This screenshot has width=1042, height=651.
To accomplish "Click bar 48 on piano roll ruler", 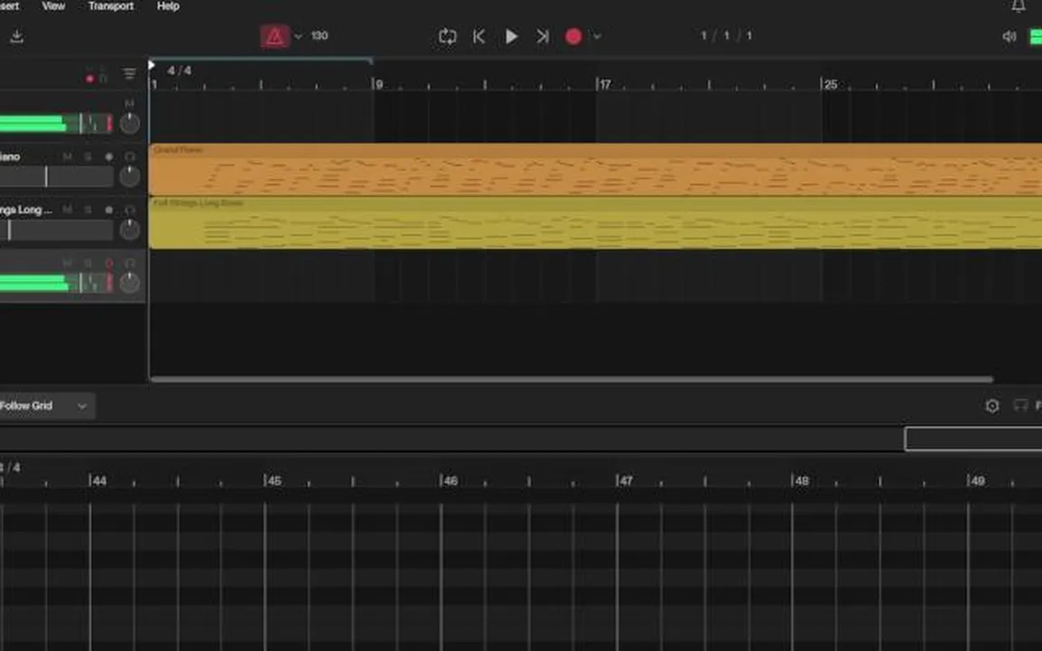I will pos(800,480).
